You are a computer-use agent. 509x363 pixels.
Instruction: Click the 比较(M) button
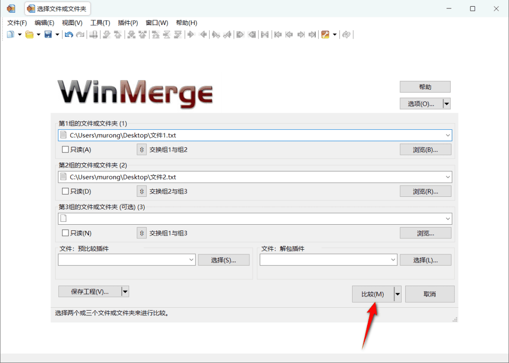pyautogui.click(x=373, y=294)
